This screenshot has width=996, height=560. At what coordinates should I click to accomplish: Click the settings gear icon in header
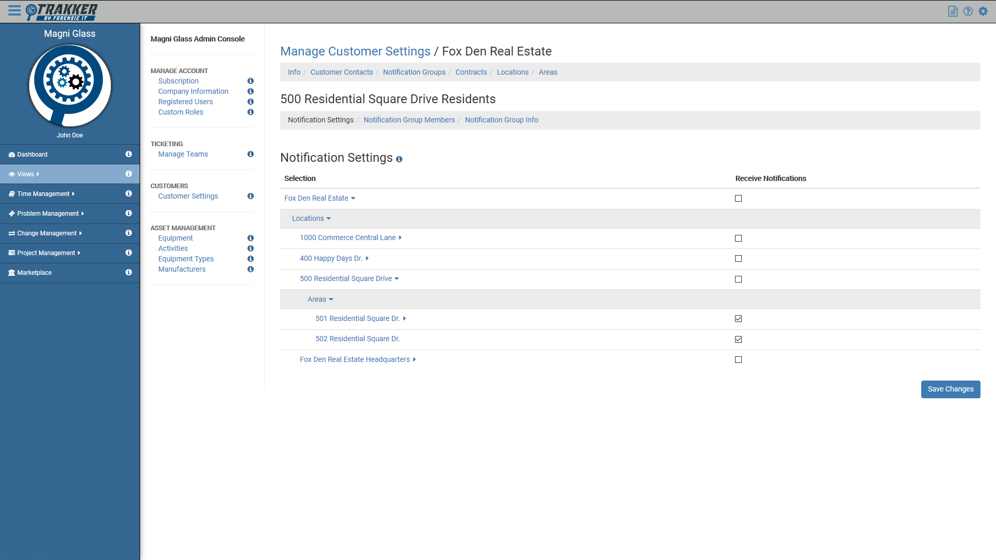pyautogui.click(x=983, y=11)
